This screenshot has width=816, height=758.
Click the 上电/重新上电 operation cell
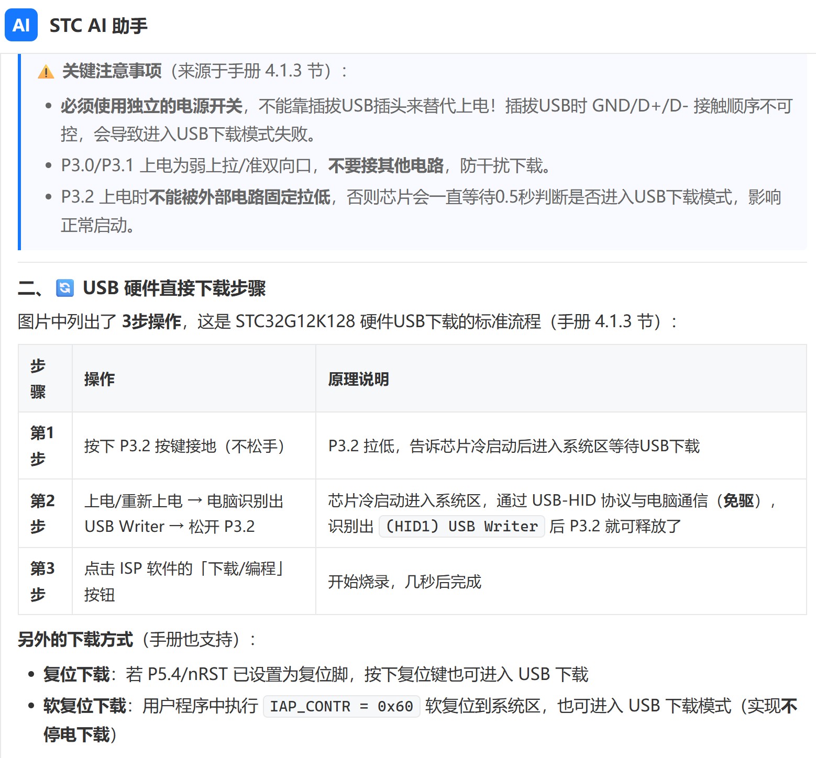[194, 513]
